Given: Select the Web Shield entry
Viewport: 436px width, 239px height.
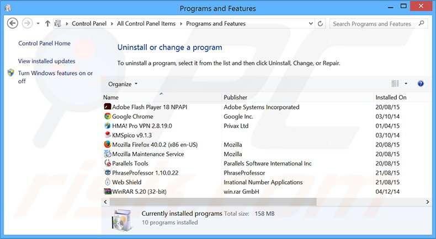Looking at the screenshot, I should tap(126, 182).
